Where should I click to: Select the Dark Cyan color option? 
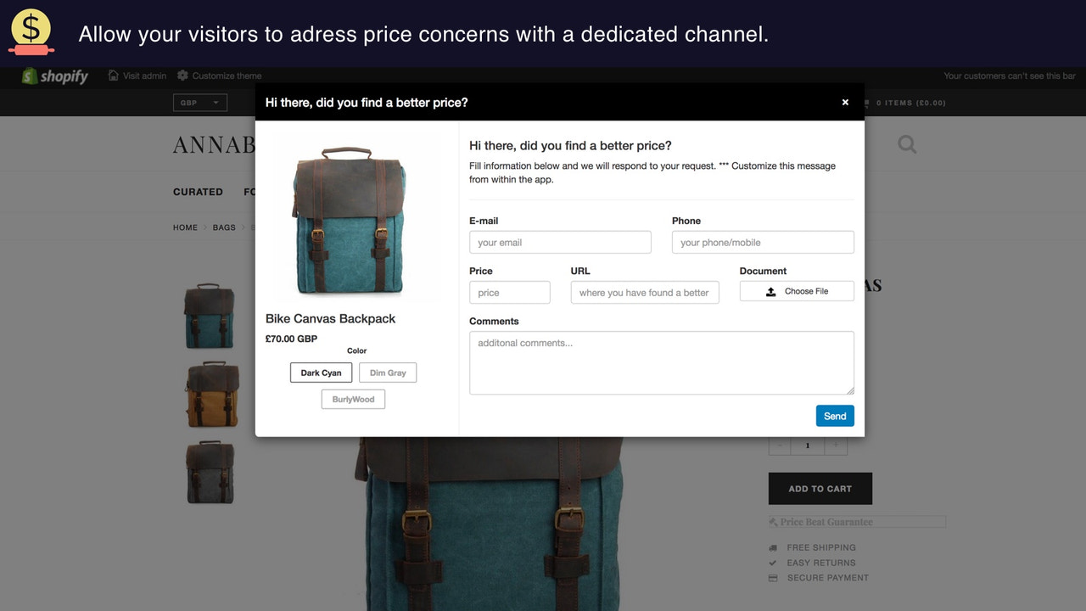point(321,373)
